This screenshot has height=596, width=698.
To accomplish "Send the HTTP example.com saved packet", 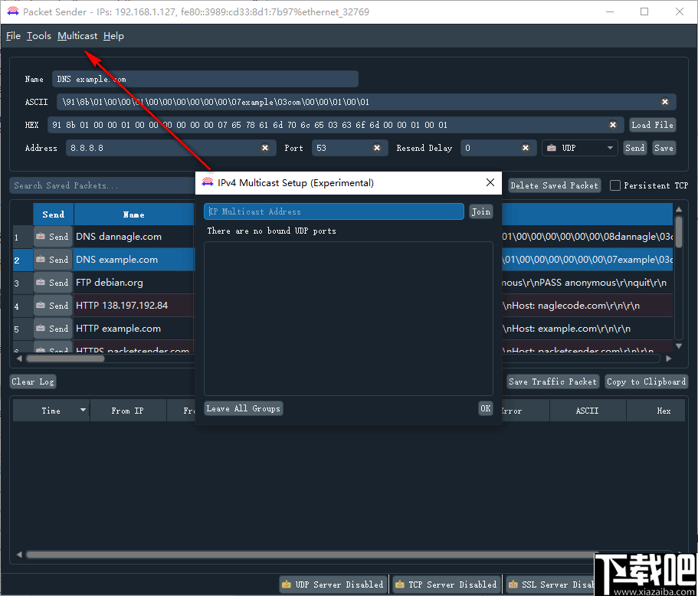I will [52, 329].
